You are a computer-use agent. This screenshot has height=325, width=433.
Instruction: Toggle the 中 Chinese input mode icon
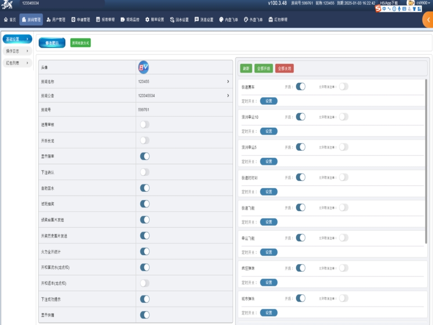point(384,9)
